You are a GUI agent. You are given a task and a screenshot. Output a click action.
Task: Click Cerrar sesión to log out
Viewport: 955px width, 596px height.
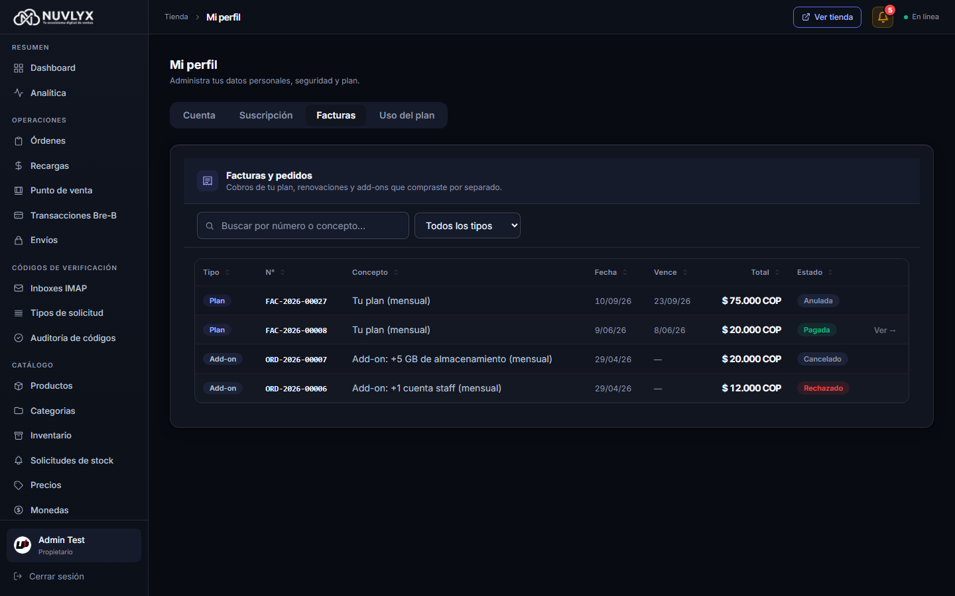[49, 577]
